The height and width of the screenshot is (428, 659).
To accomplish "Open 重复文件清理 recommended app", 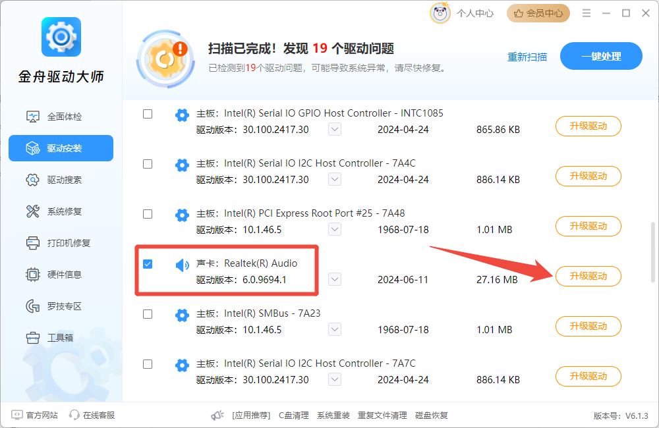I will point(382,415).
